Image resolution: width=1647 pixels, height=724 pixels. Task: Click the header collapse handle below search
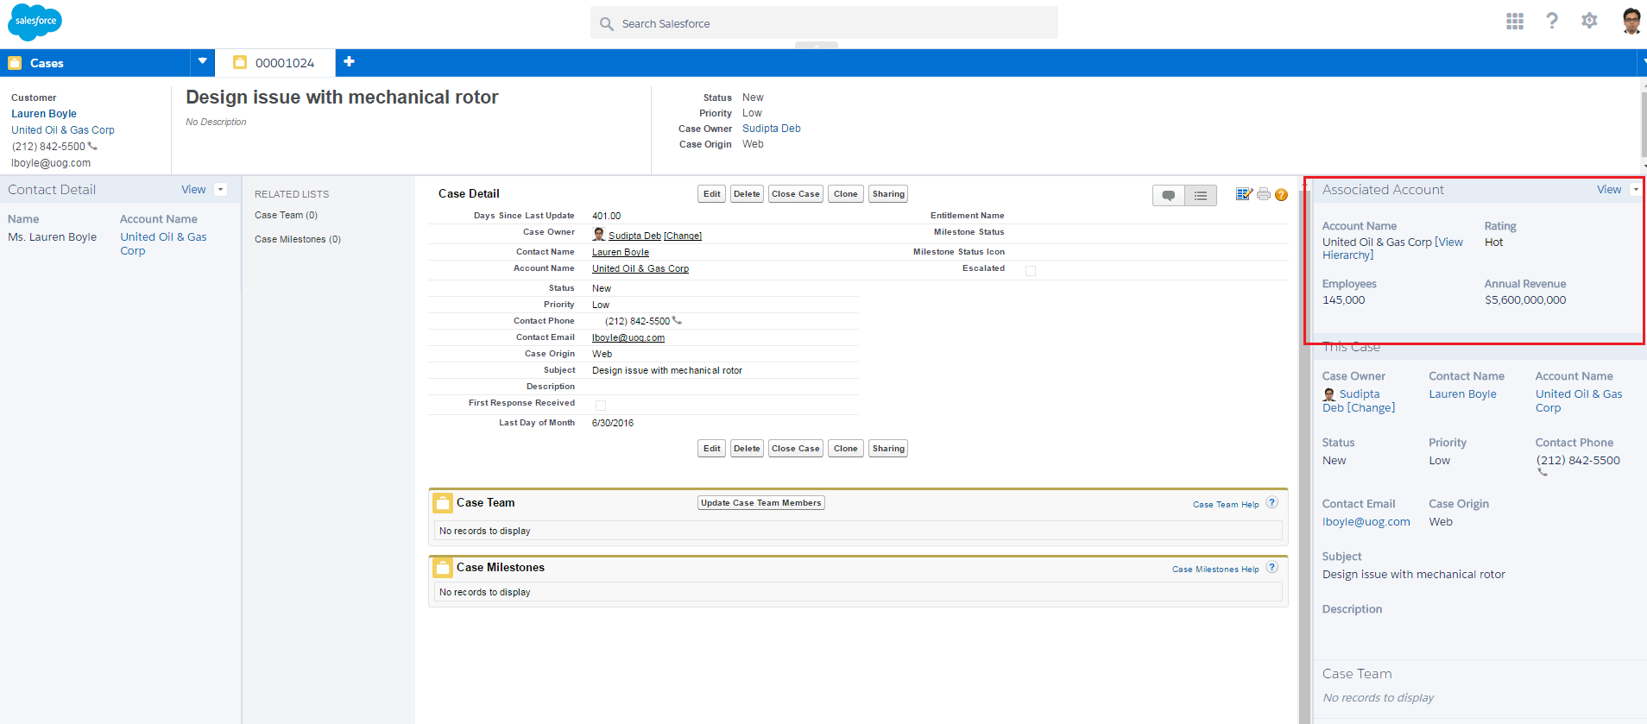[817, 46]
